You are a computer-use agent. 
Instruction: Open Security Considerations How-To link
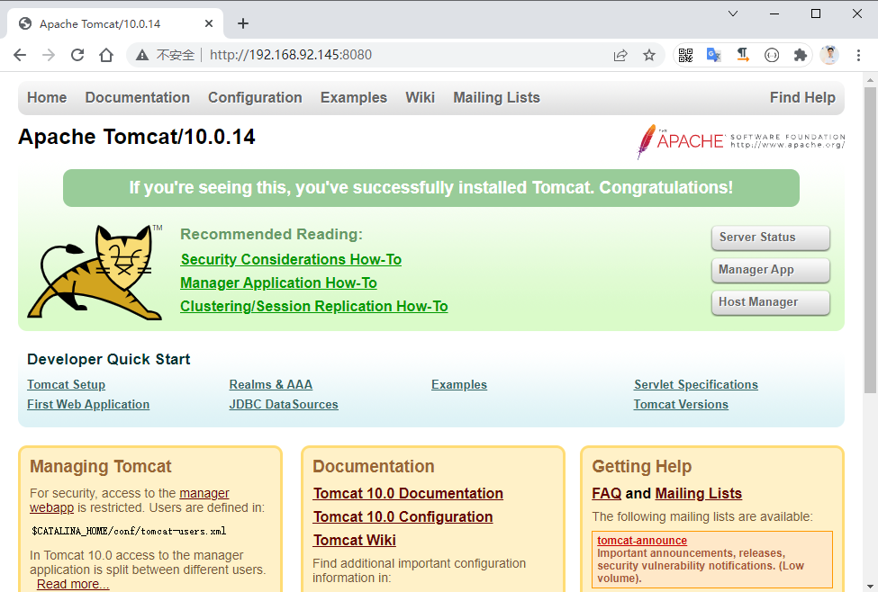[x=291, y=260]
